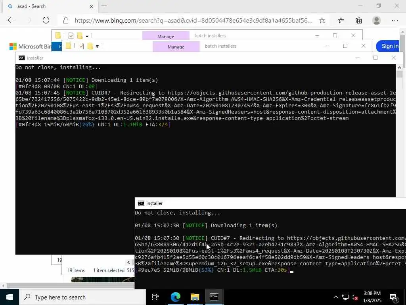Open system menu icon of plasmafox installer console
Viewport: 406px width, 305px height.
click(x=22, y=58)
